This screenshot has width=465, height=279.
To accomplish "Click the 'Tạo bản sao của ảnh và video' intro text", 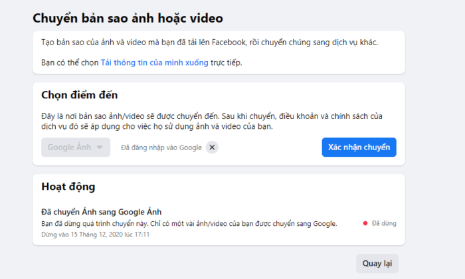I will coord(210,43).
